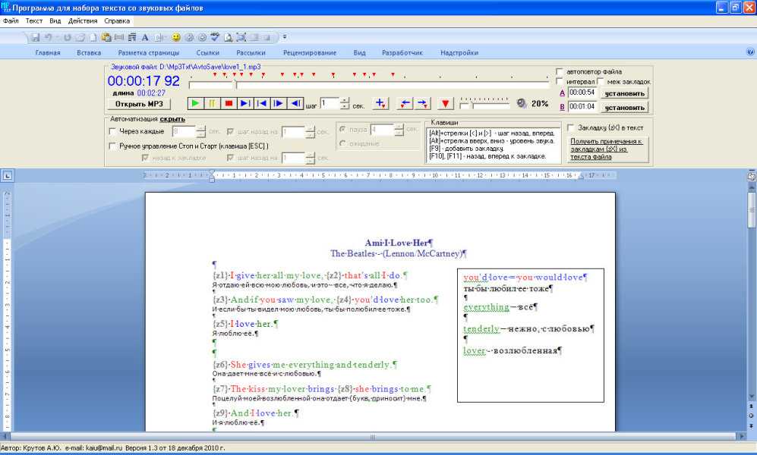Image resolution: width=757 pixels, height=455 pixels.
Task: Enable the 'Через каждые' checkbox
Action: click(x=112, y=131)
